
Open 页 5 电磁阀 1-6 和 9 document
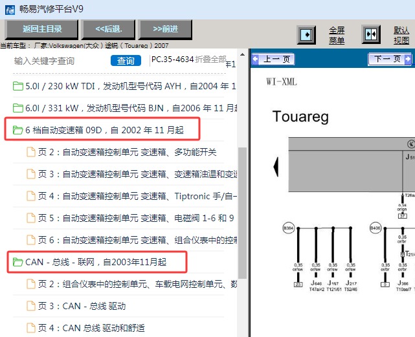(x=131, y=218)
